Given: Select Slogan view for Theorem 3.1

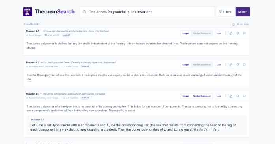Looking at the screenshot, I should tap(186, 96).
